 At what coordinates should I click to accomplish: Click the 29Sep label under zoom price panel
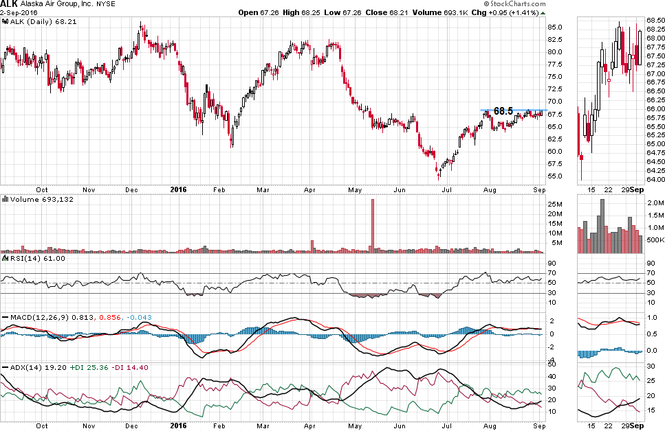tap(633, 189)
